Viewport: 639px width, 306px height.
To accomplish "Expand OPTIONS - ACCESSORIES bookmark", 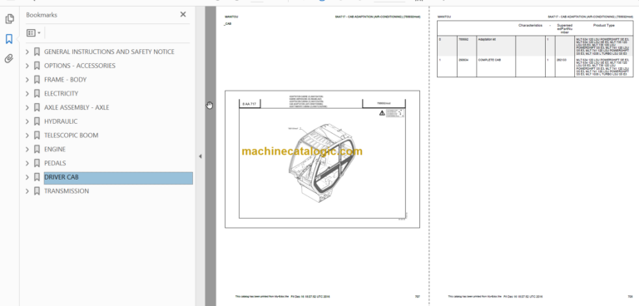I will pyautogui.click(x=27, y=66).
